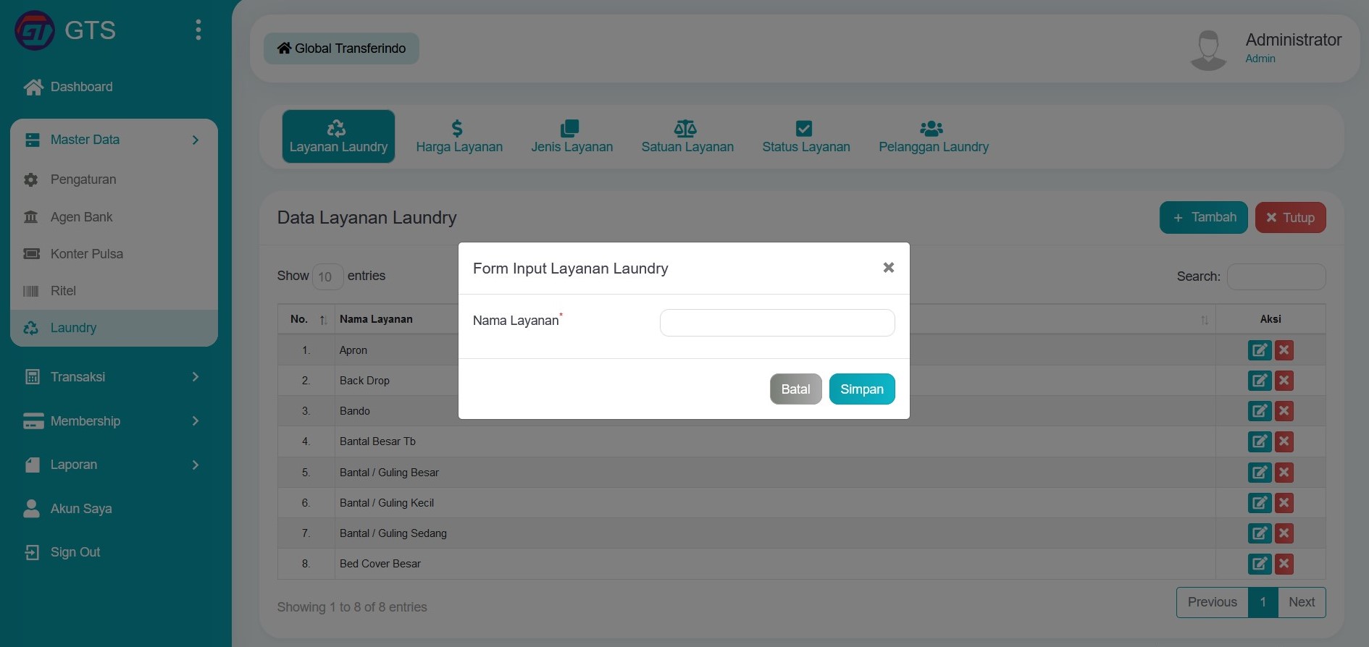Switch to Layanan Laundry tab
Screen dimensions: 1369x647
338,136
